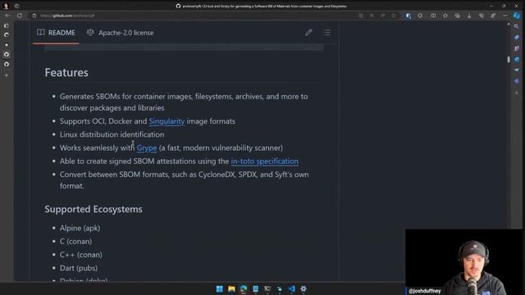Reload the page with refresh icon
The image size is (525, 295).
(x=20, y=16)
